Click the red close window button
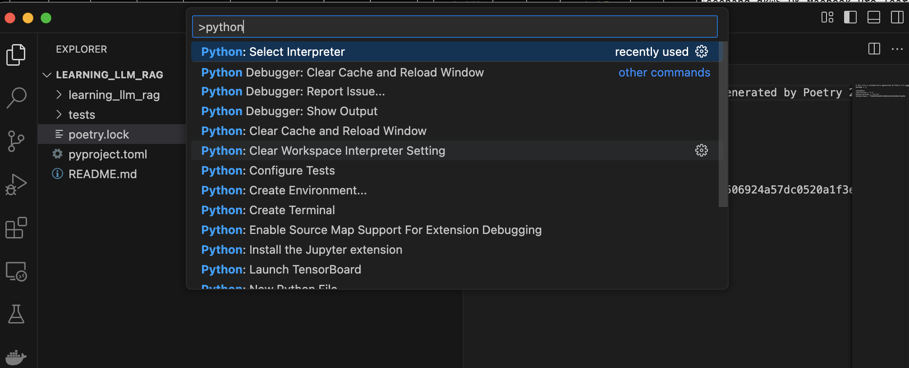909x368 pixels. pyautogui.click(x=10, y=18)
